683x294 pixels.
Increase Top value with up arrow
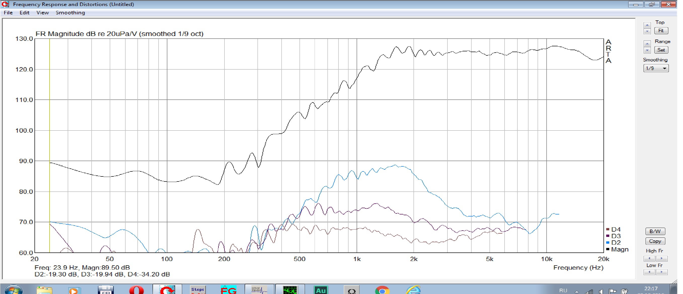coord(647,25)
